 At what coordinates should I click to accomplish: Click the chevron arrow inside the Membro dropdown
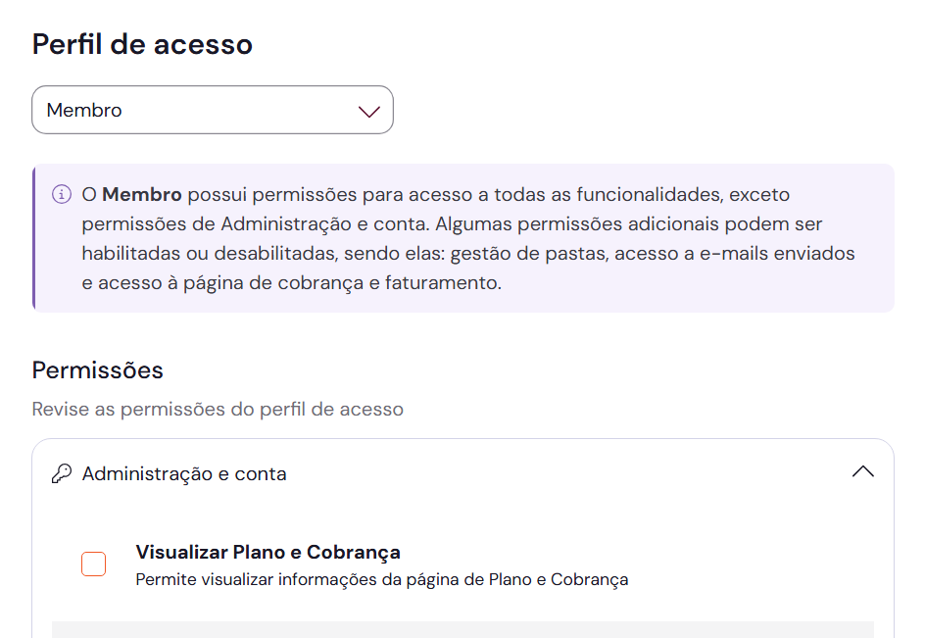[369, 111]
